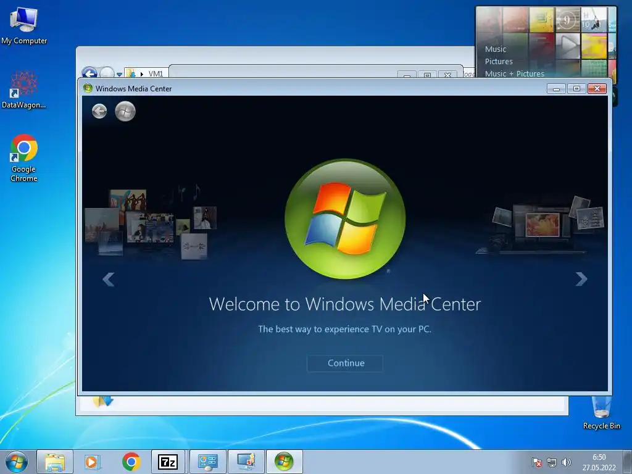Click the Forward button in the Explorer window behind
The height and width of the screenshot is (474, 632).
coord(107,73)
